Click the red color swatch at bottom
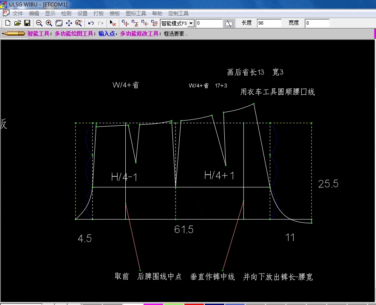Screen dimensions: 376x305 coord(194,304)
